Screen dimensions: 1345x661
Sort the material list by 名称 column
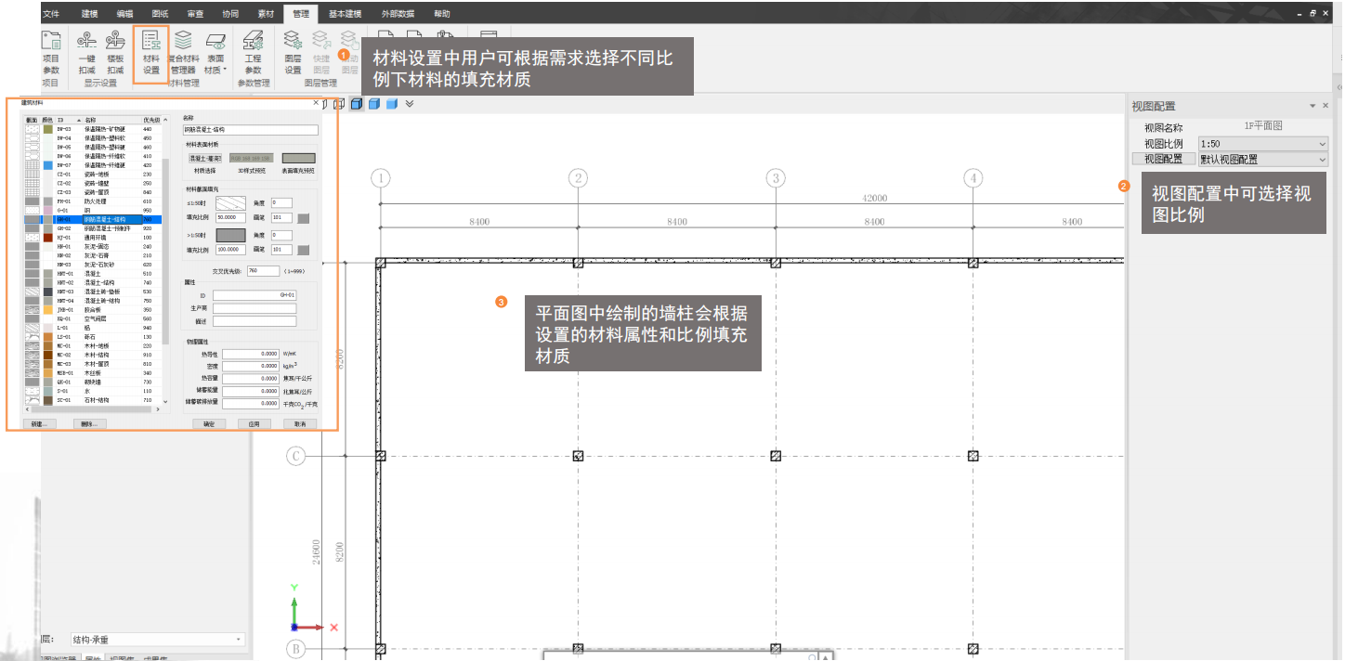[x=111, y=120]
